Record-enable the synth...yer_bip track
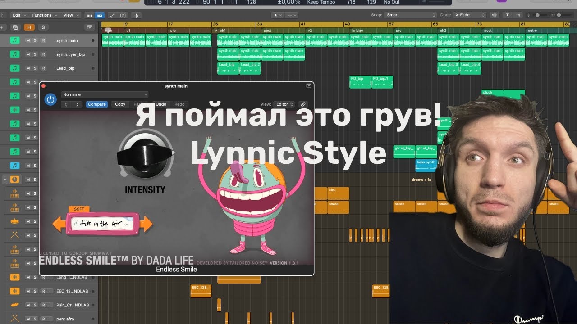 [x=43, y=54]
